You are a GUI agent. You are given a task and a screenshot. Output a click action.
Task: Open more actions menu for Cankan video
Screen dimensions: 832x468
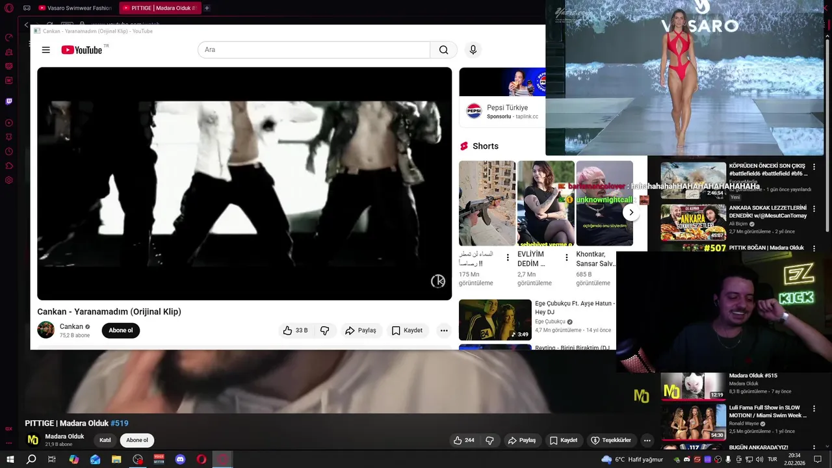444,330
